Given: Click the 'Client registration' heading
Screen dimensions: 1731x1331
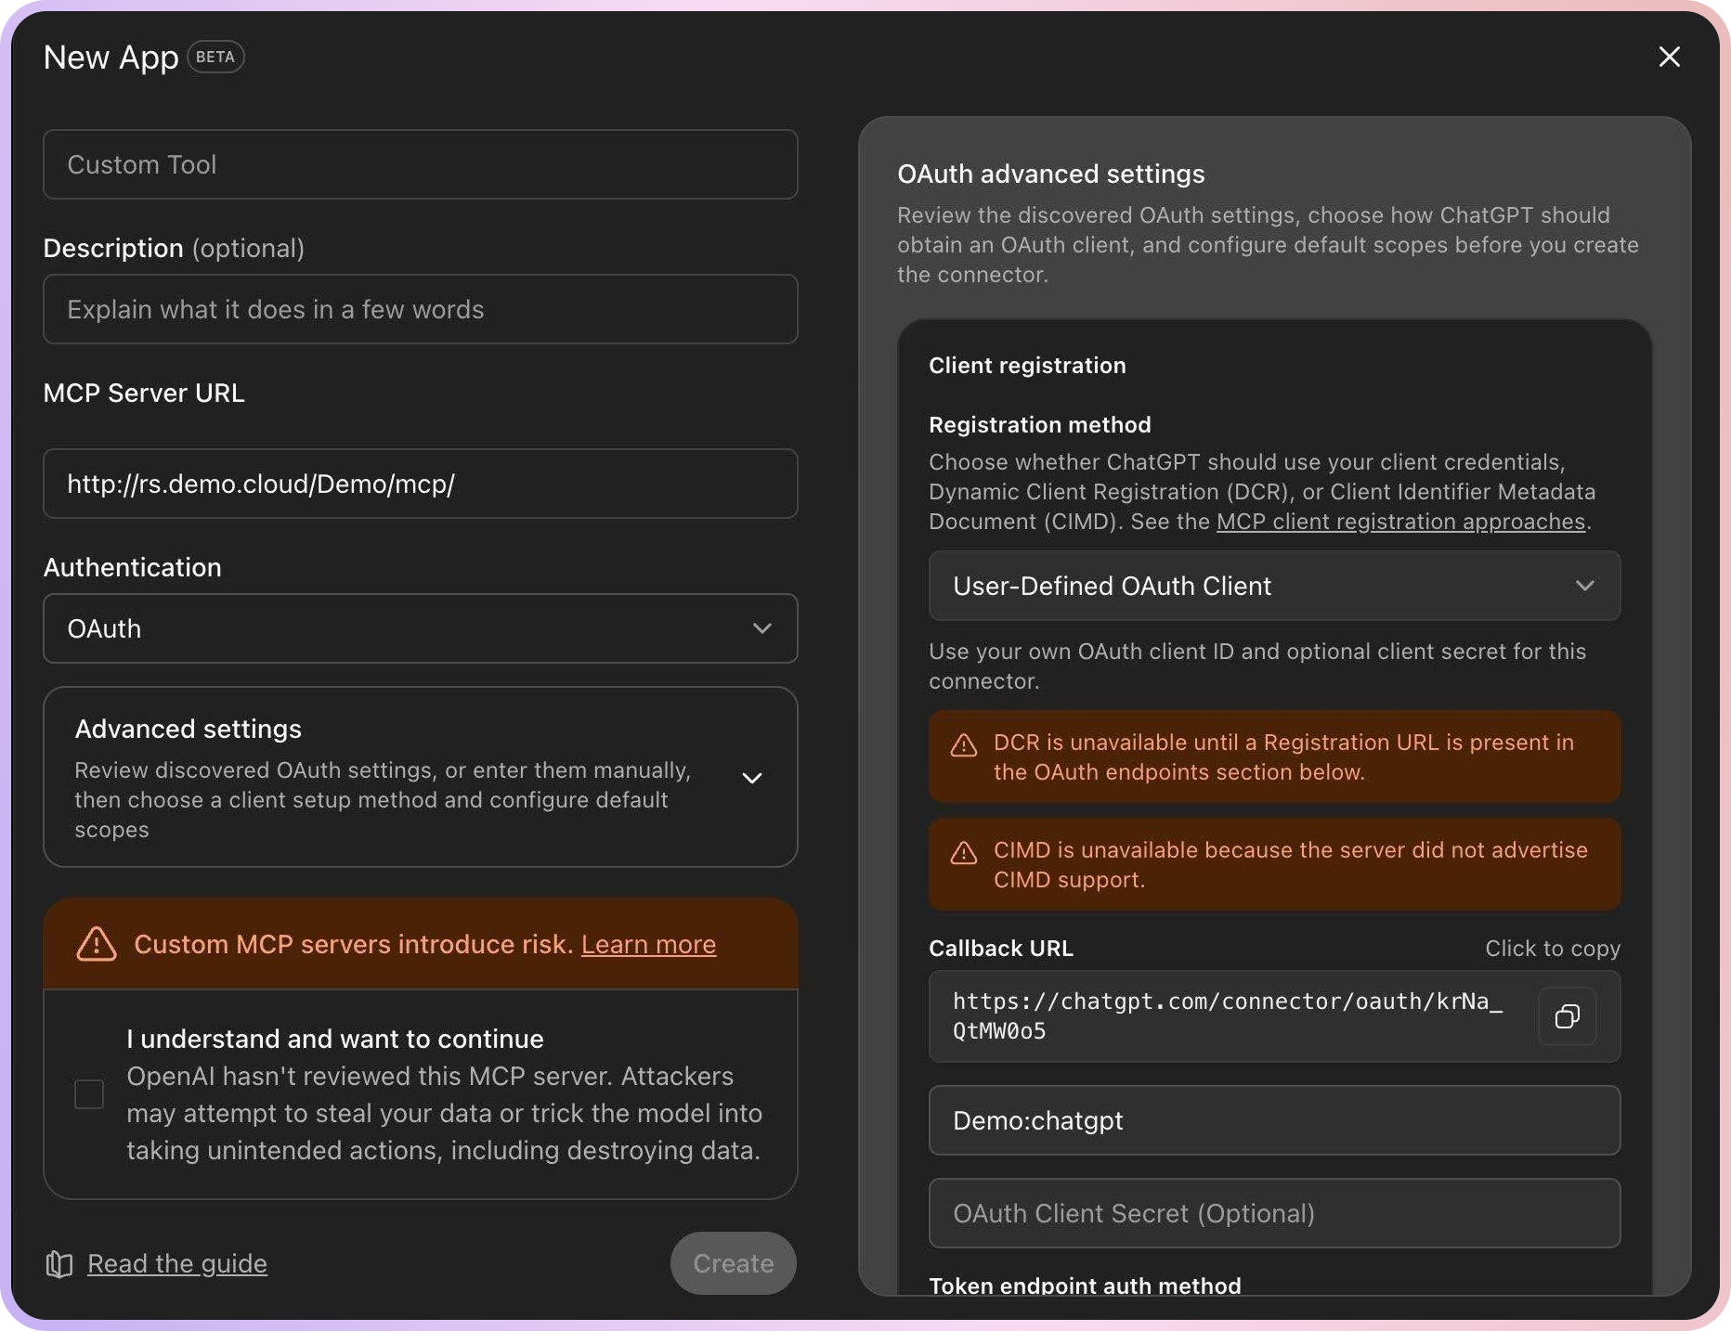Looking at the screenshot, I should pos(1027,366).
